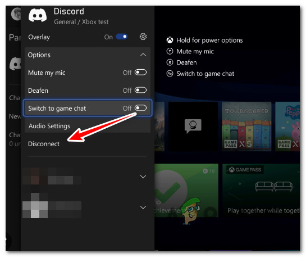This screenshot has width=306, height=257.
Task: Open the Peppa Pig game tile
Action: [x=287, y=127]
